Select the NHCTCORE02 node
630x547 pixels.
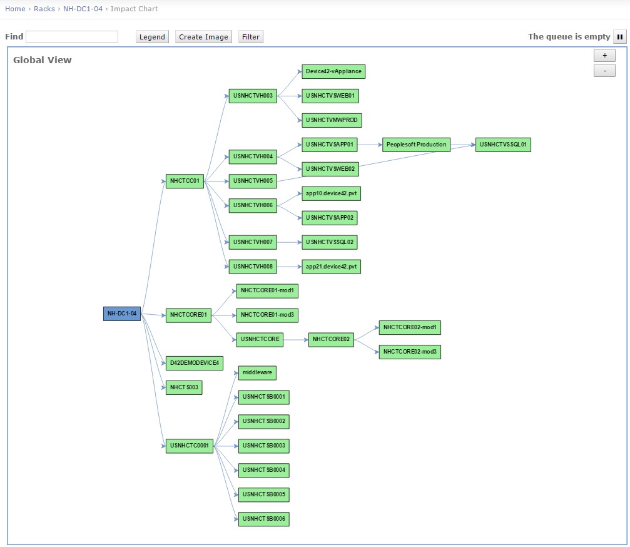tap(331, 340)
